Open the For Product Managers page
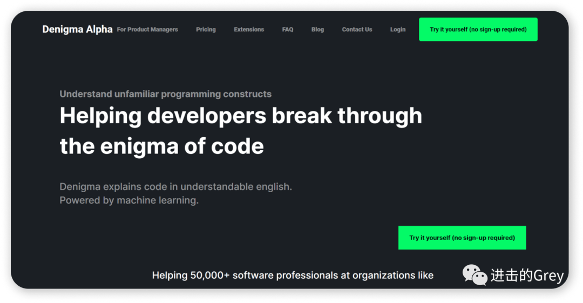The image size is (583, 303). tap(147, 29)
